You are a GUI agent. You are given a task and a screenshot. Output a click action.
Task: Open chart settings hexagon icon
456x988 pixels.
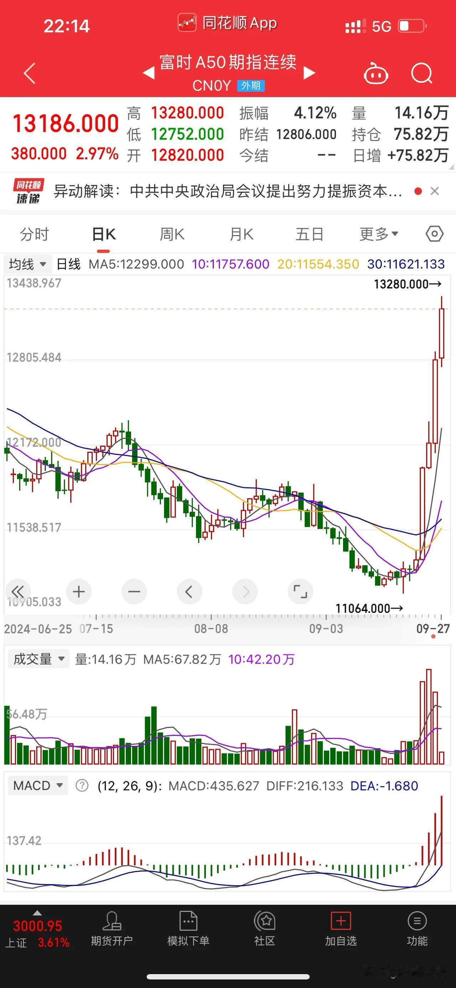coord(435,234)
